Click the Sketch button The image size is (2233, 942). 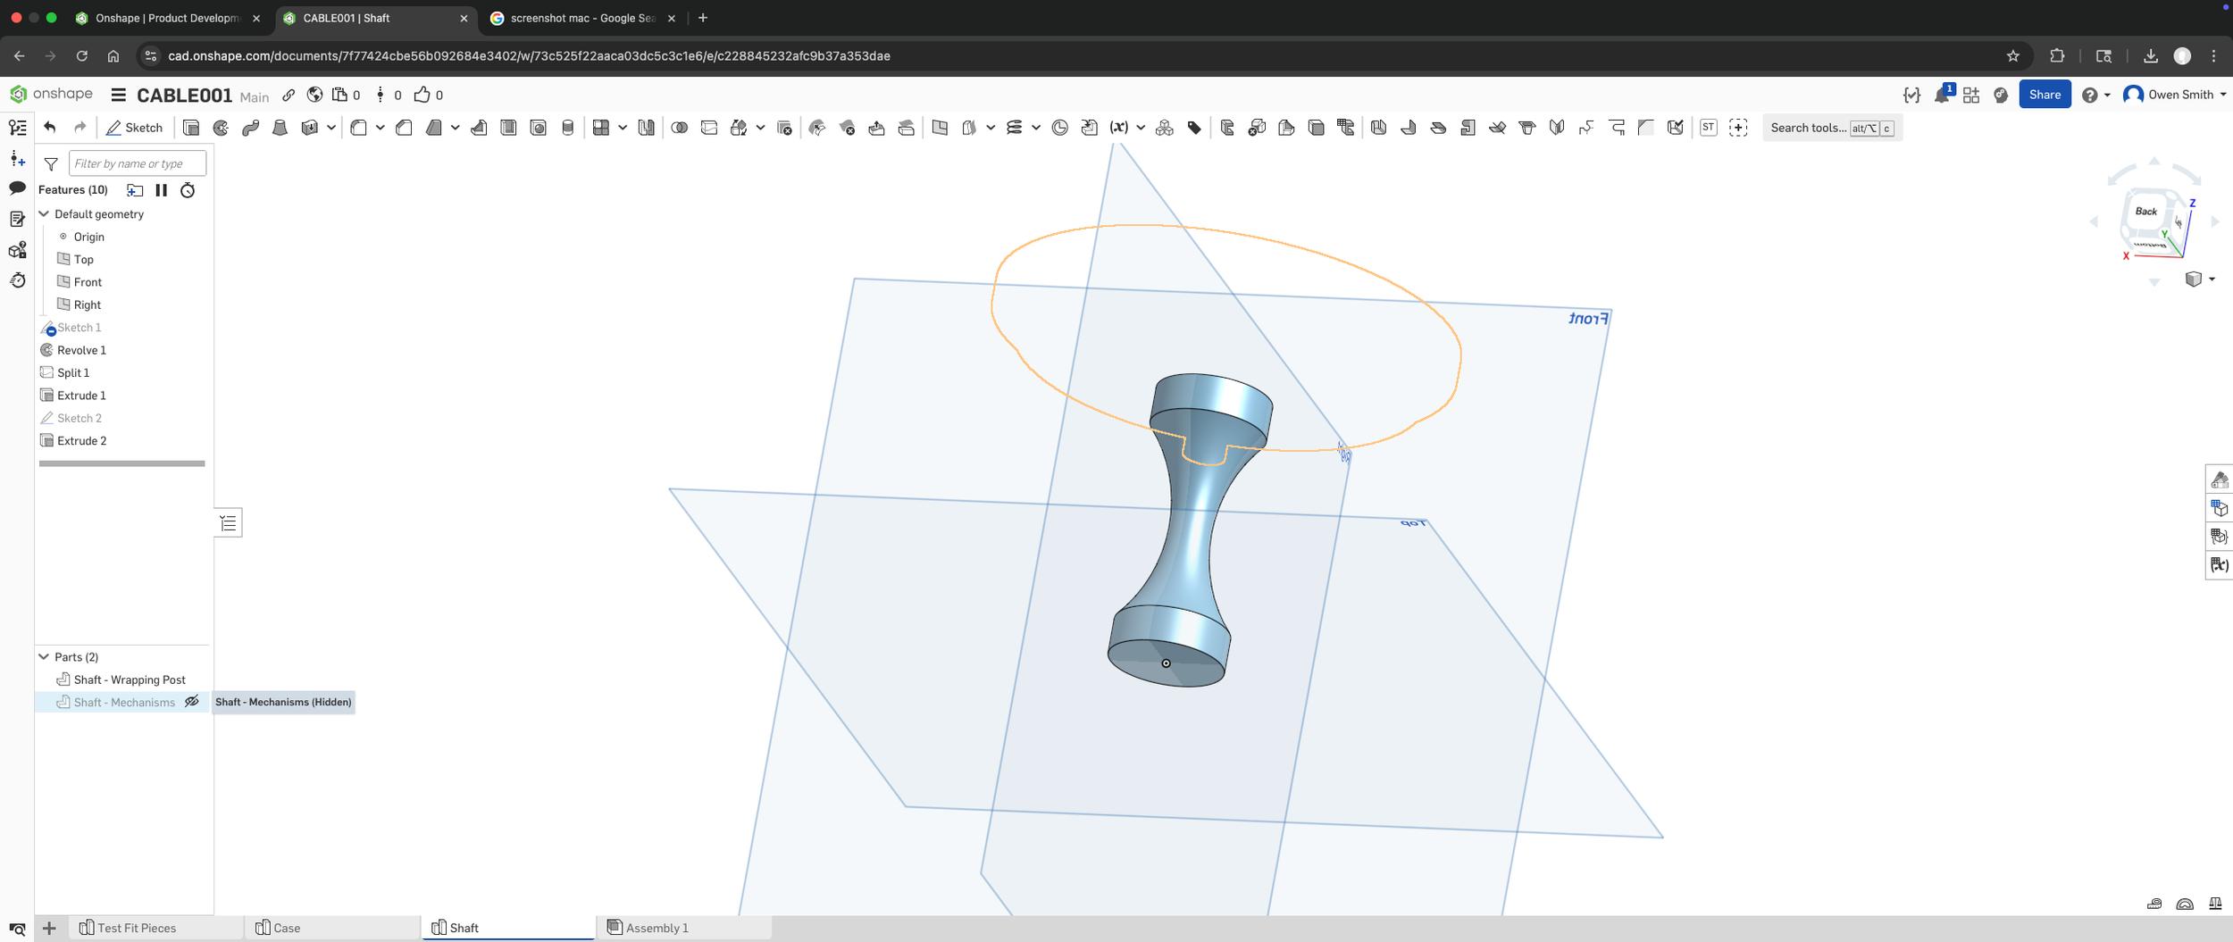coord(134,128)
